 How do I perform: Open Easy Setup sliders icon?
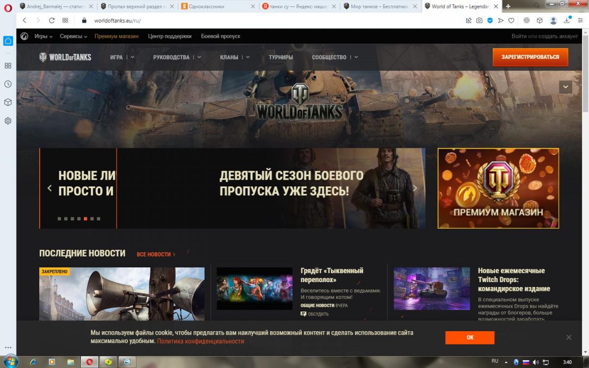(580, 21)
